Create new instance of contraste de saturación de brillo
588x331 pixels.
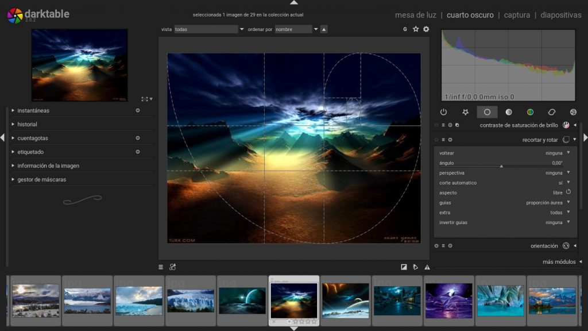click(457, 125)
